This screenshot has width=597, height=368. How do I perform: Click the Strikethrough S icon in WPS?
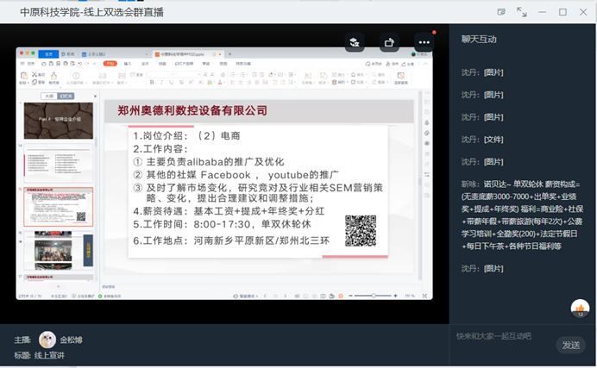coord(181,82)
